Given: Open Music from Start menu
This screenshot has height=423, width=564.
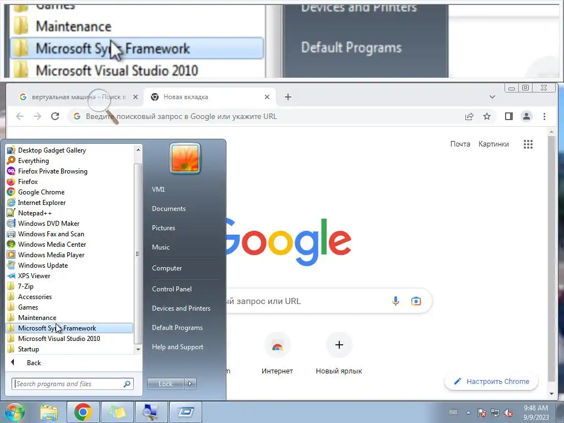Looking at the screenshot, I should (161, 247).
